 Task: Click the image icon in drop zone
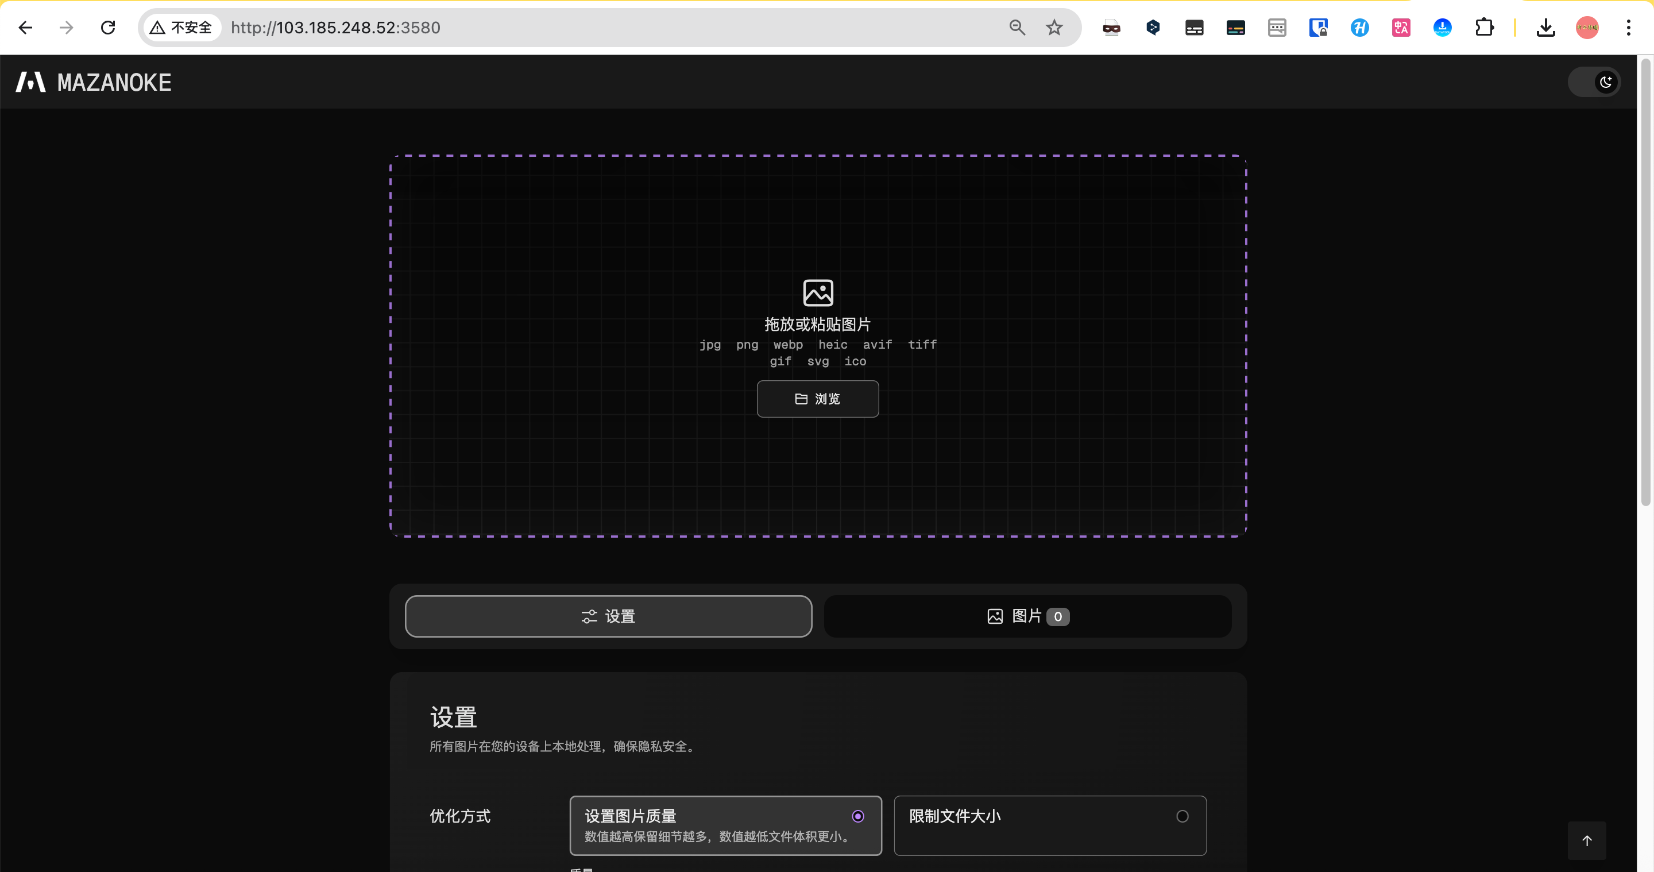pos(818,293)
